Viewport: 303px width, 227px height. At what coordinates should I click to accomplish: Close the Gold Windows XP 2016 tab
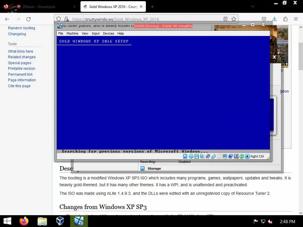[141, 7]
